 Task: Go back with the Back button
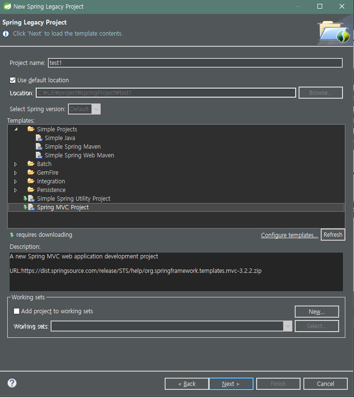tap(187, 384)
